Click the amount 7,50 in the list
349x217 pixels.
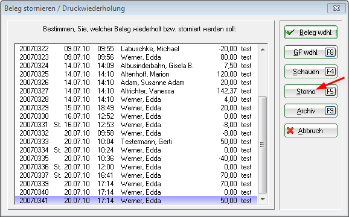coord(231,66)
